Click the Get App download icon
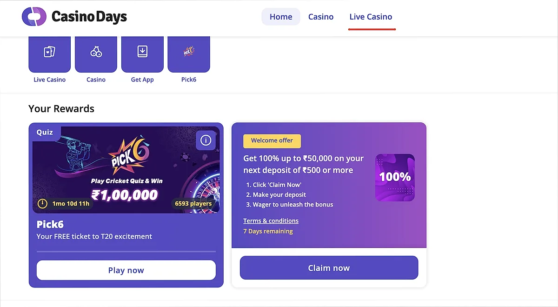Image resolution: width=558 pixels, height=307 pixels. point(142,52)
